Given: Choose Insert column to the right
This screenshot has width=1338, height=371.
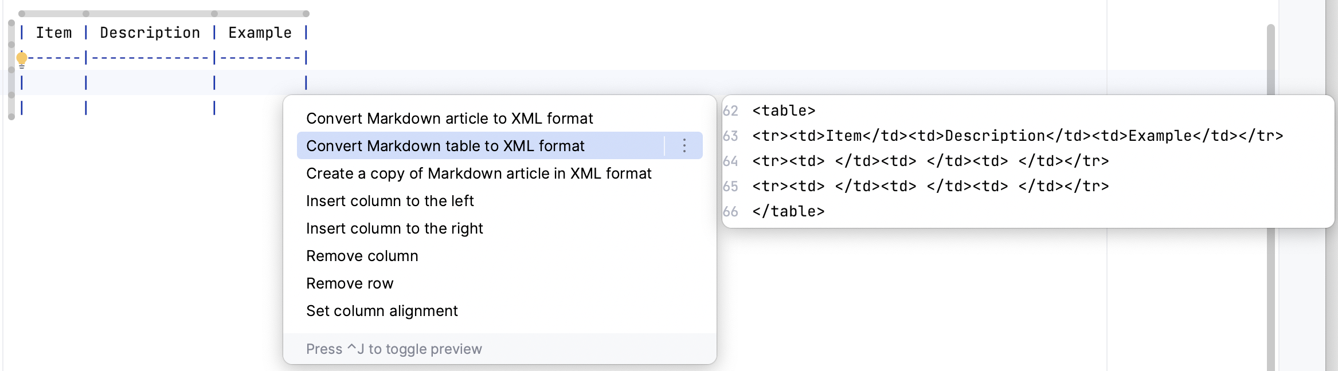Looking at the screenshot, I should tap(395, 228).
